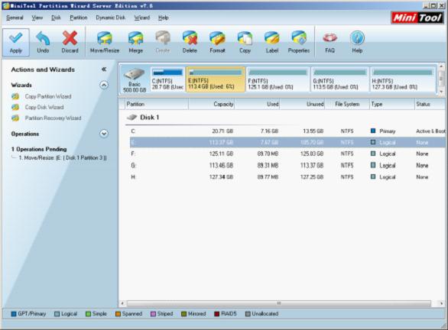Discard all pending changes

coord(70,42)
